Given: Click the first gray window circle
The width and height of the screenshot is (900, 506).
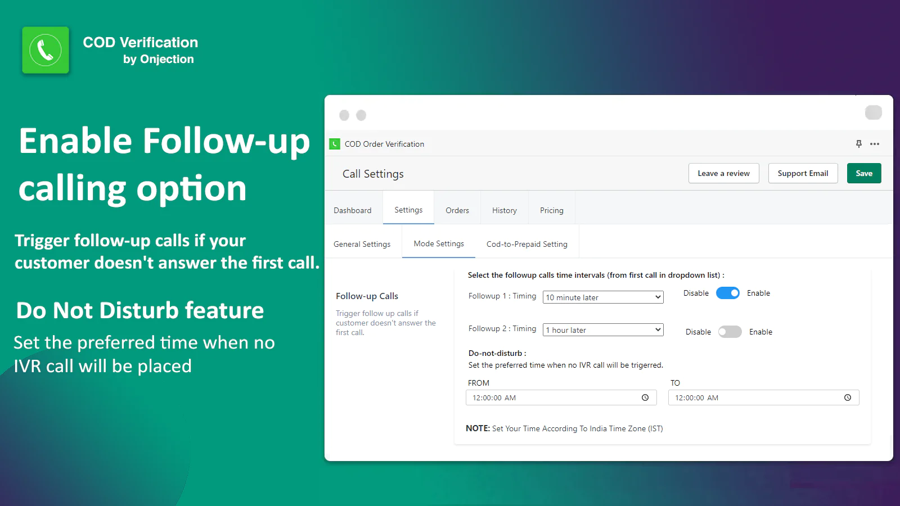Looking at the screenshot, I should [344, 115].
